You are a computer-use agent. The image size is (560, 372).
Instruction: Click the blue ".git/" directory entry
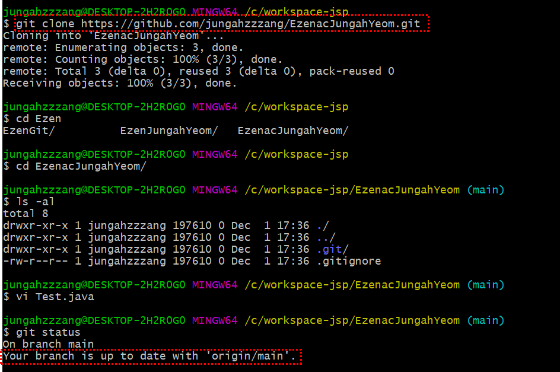(332, 249)
